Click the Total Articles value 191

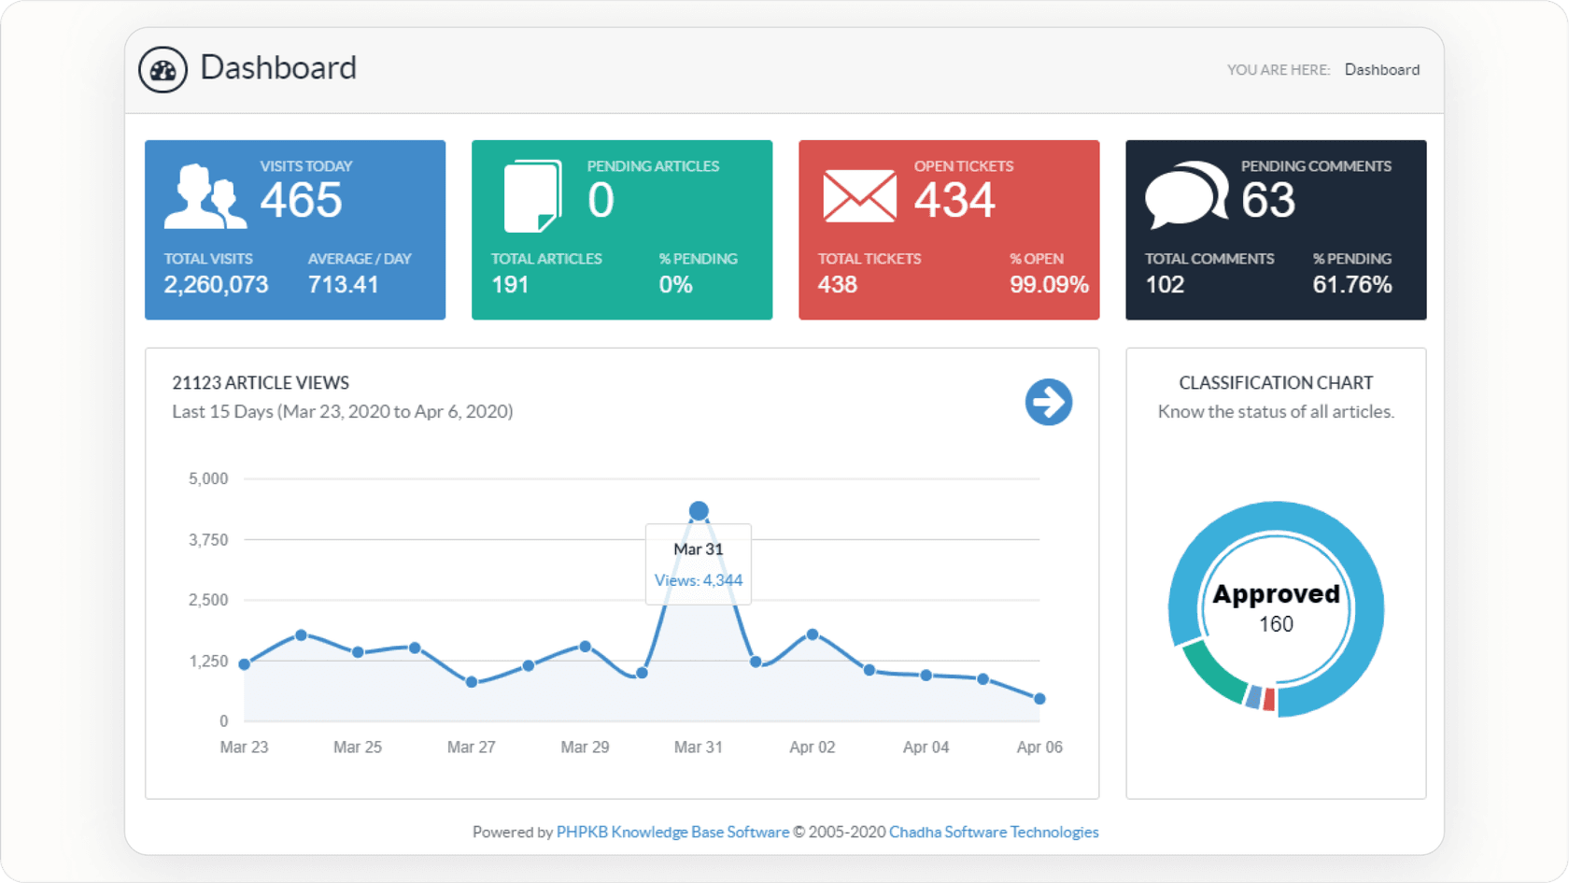click(x=510, y=285)
